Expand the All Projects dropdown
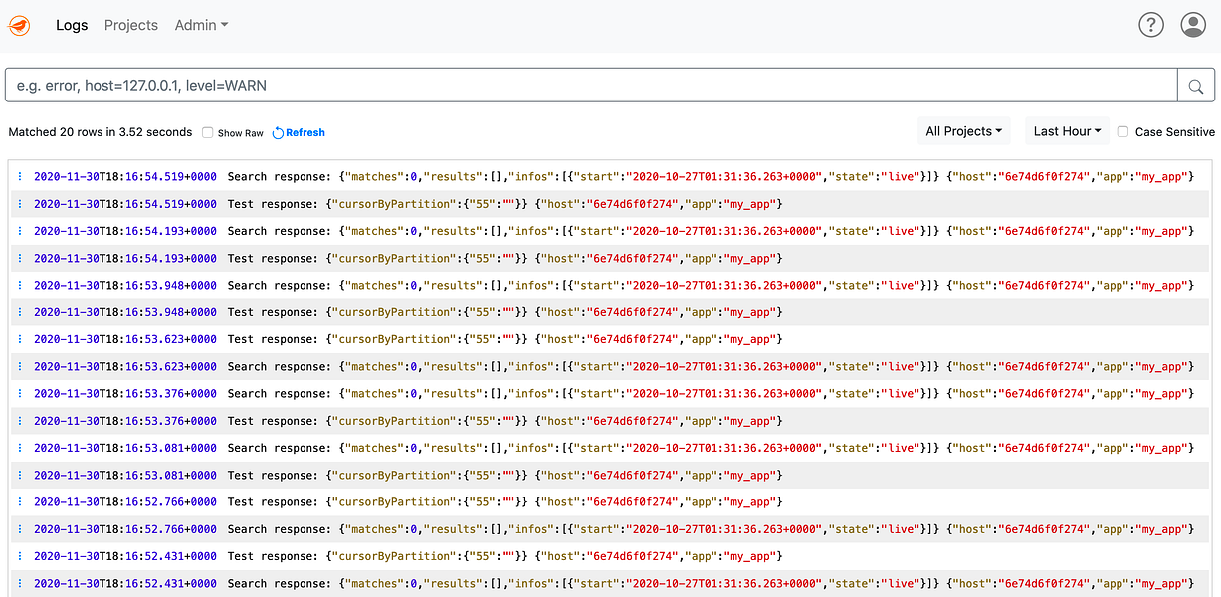Viewport: 1221px width, 597px height. pyautogui.click(x=964, y=131)
